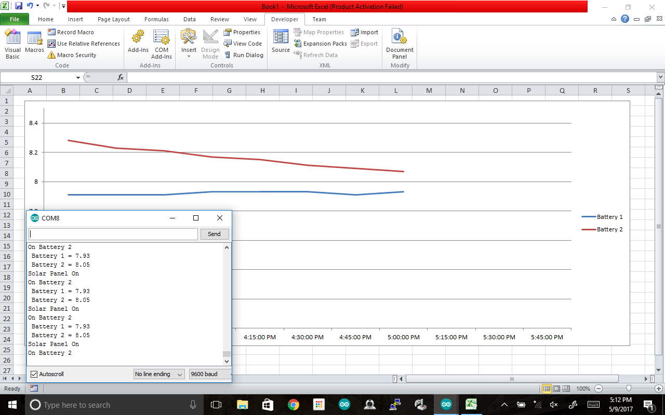The image size is (665, 415).
Task: Click XML Import button
Action: coord(364,32)
